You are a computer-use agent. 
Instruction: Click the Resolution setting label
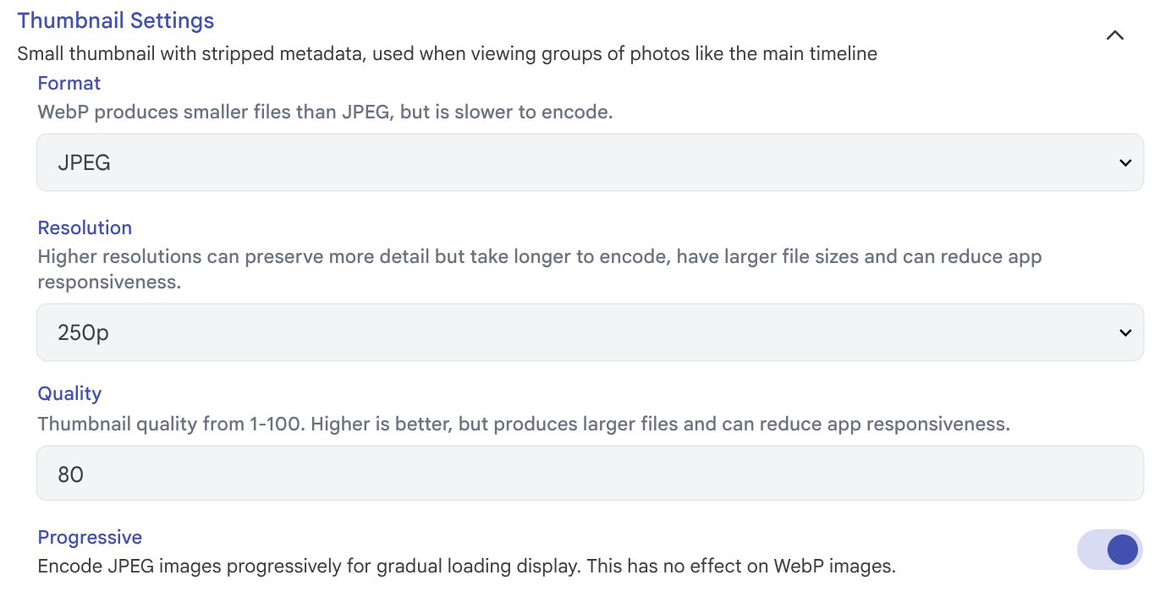click(x=85, y=227)
